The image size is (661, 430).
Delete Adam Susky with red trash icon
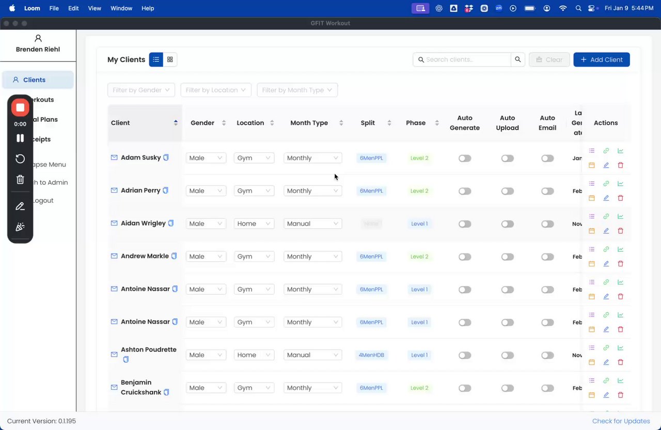click(621, 165)
